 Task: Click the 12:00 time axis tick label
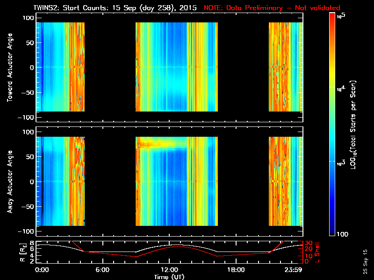(168, 270)
